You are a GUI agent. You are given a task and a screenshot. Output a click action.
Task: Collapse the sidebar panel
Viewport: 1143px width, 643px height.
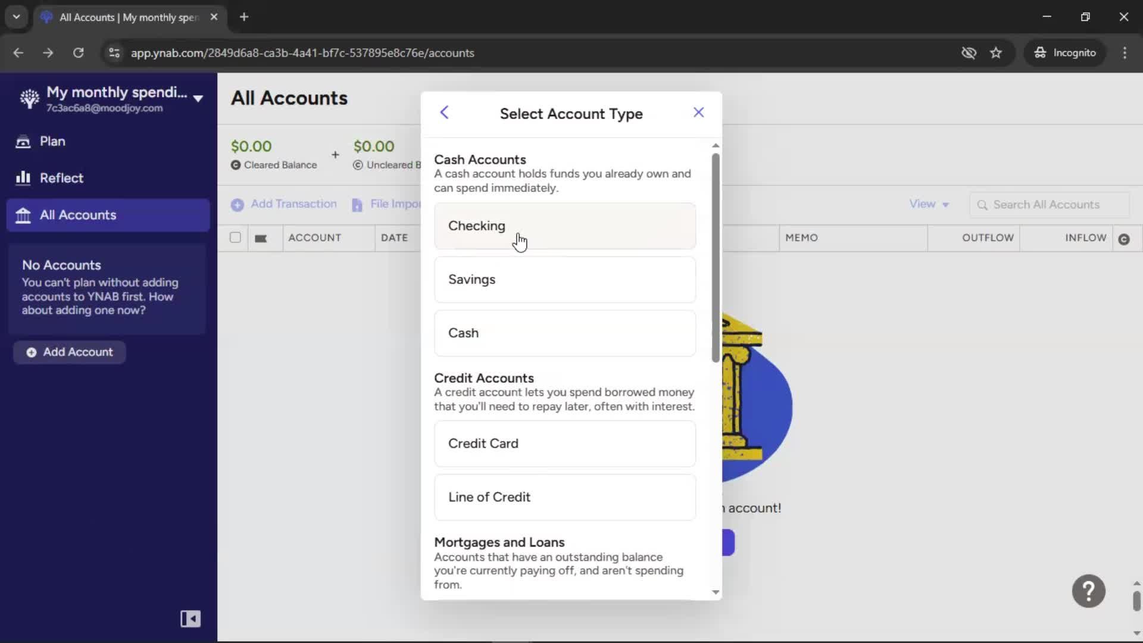coord(190,619)
